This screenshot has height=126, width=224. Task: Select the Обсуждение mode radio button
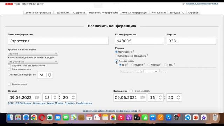click(116, 52)
